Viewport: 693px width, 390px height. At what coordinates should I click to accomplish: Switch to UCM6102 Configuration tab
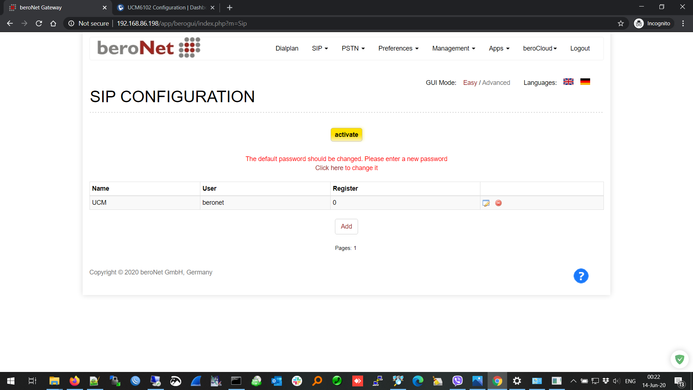(166, 8)
